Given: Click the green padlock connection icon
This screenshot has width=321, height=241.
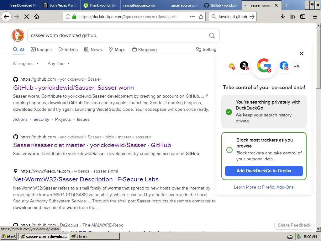Looking at the screenshot, I should click(74, 17).
